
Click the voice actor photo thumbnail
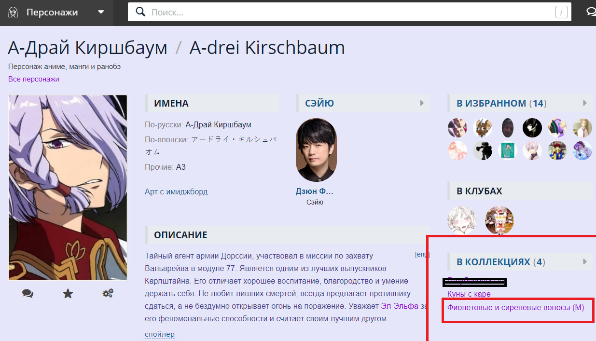coord(316,150)
